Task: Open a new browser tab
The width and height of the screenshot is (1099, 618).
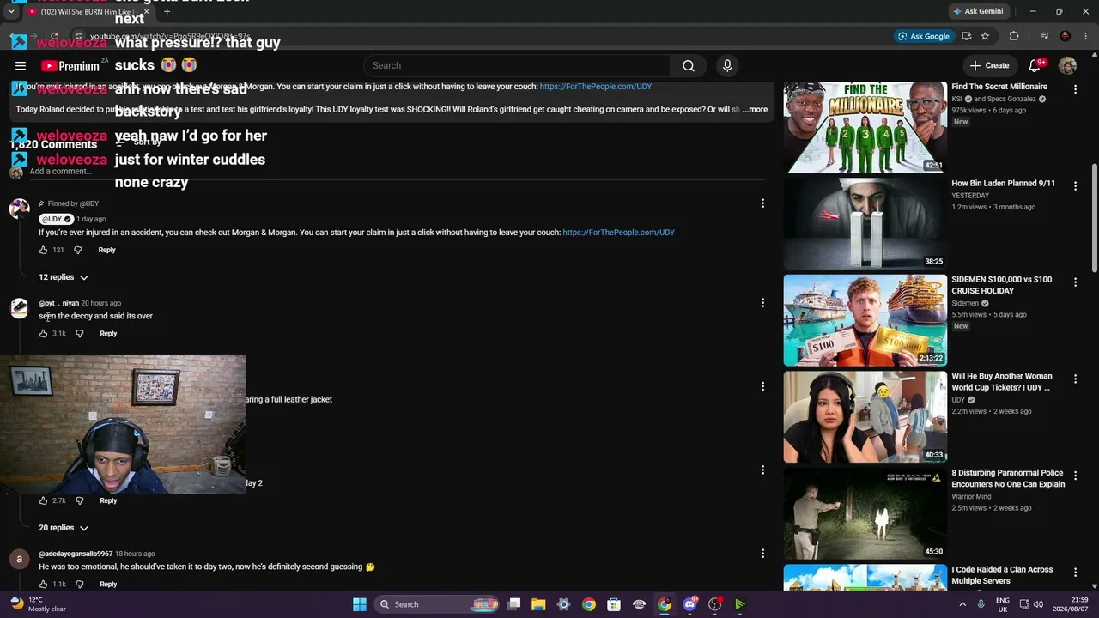Action: [167, 12]
